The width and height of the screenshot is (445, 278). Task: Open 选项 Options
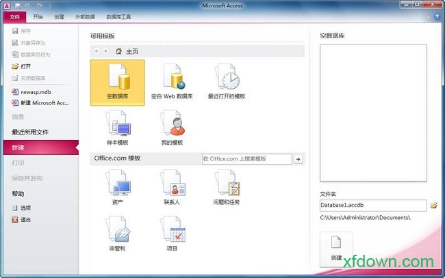click(22, 208)
